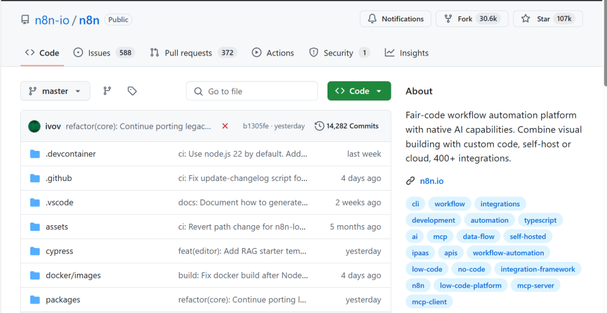
Task: Click the star icon
Action: [525, 18]
